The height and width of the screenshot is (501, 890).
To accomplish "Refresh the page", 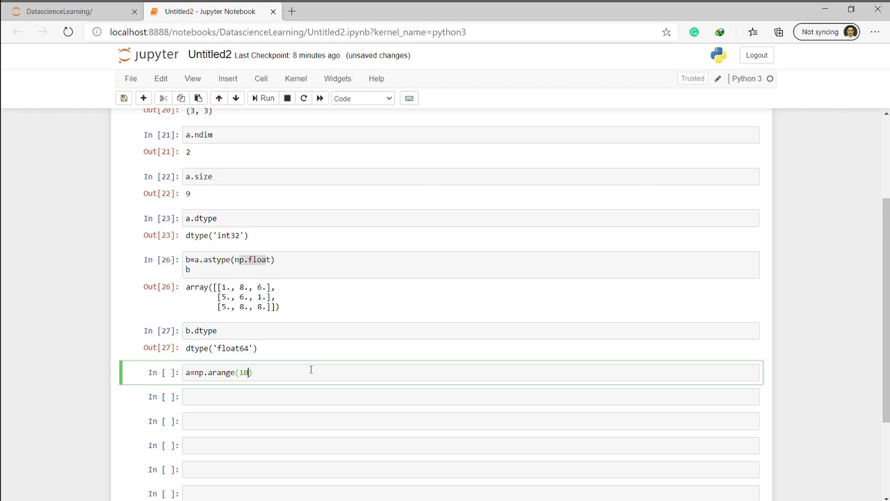I will (x=68, y=32).
